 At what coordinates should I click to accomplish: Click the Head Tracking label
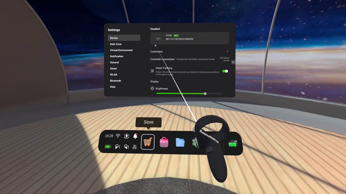click(x=164, y=68)
